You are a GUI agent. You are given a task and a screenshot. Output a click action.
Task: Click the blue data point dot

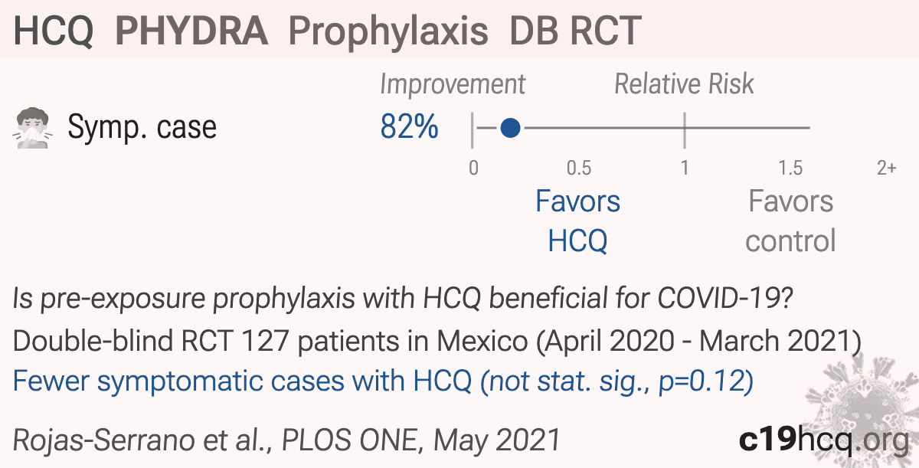[x=510, y=128]
